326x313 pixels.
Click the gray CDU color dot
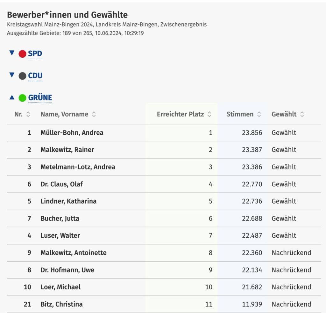pos(23,76)
